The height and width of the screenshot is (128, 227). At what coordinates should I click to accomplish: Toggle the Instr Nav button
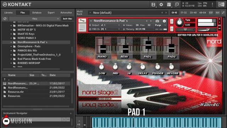[x=67, y=19]
